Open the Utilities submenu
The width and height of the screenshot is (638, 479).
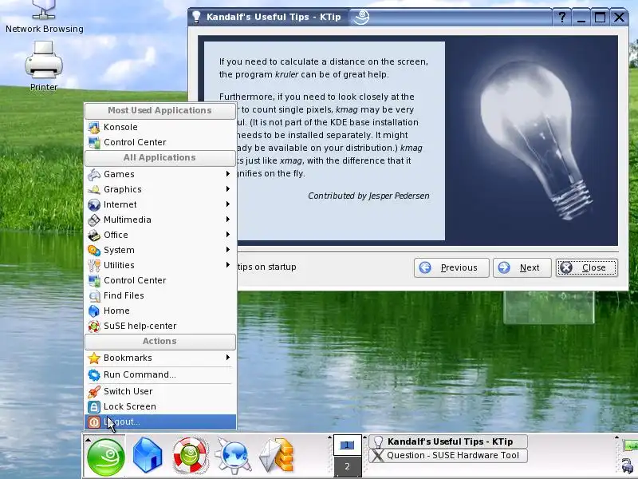(160, 265)
